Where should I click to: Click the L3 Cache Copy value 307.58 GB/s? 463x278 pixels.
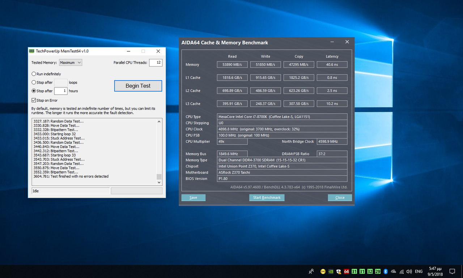click(x=299, y=104)
